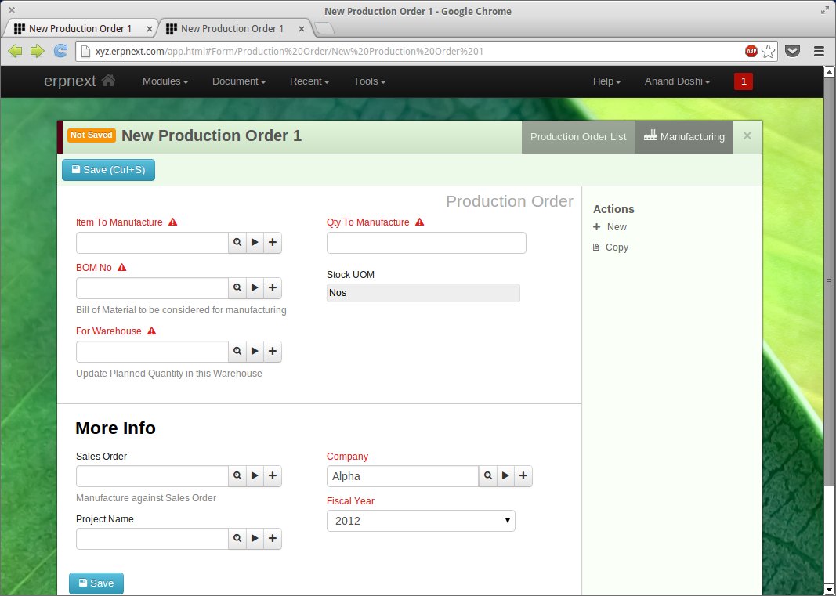Search Company with magnifier icon

488,476
